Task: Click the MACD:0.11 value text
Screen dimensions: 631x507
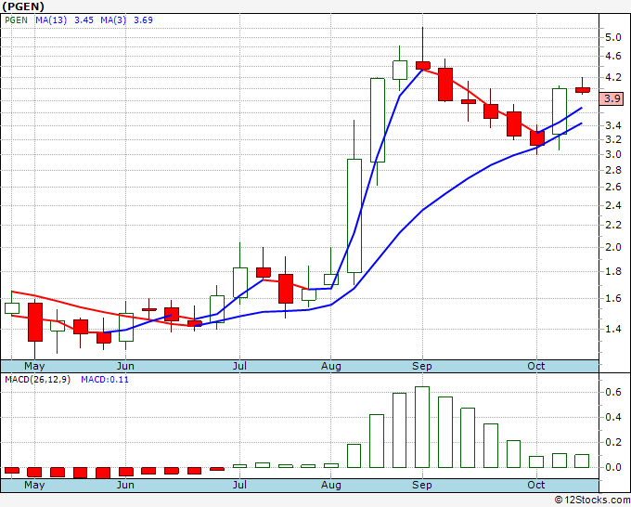Action: coord(105,380)
